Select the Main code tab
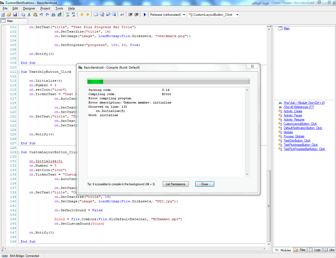Image resolution: width=336 pixels, height=258 pixels. [14, 21]
